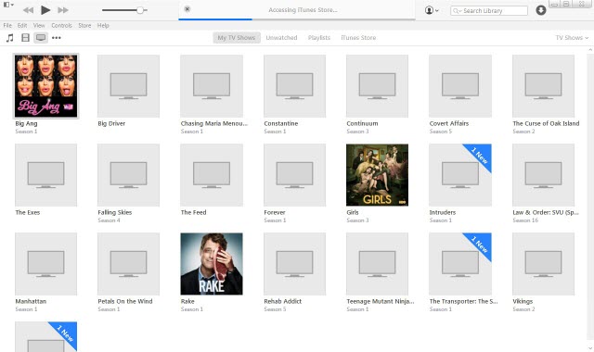Image resolution: width=594 pixels, height=352 pixels.
Task: Open the Manhattan show thumbnail
Action: 45,264
